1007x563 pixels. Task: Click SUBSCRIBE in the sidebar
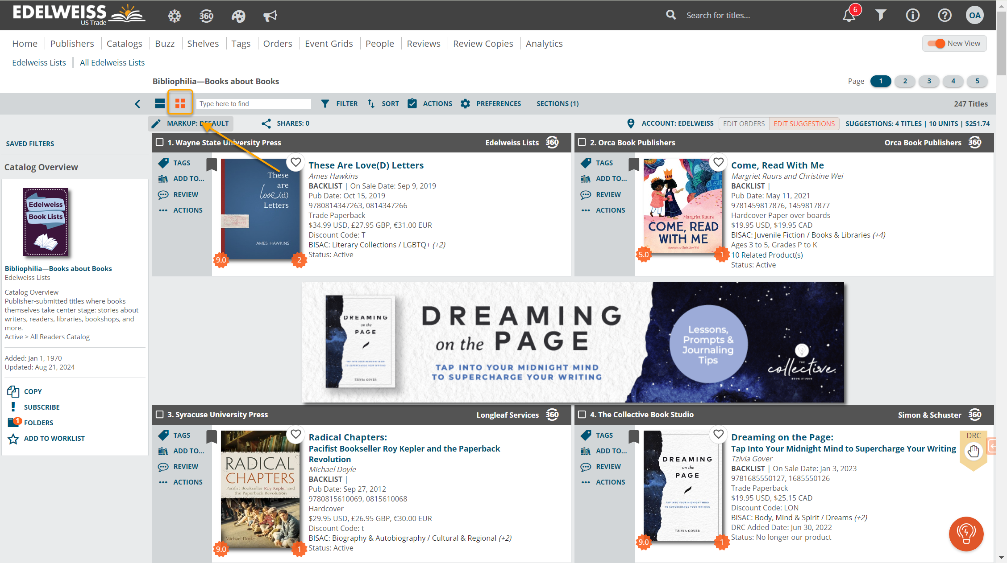(33, 407)
